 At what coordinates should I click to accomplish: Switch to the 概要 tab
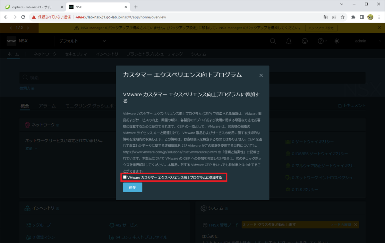(25, 106)
